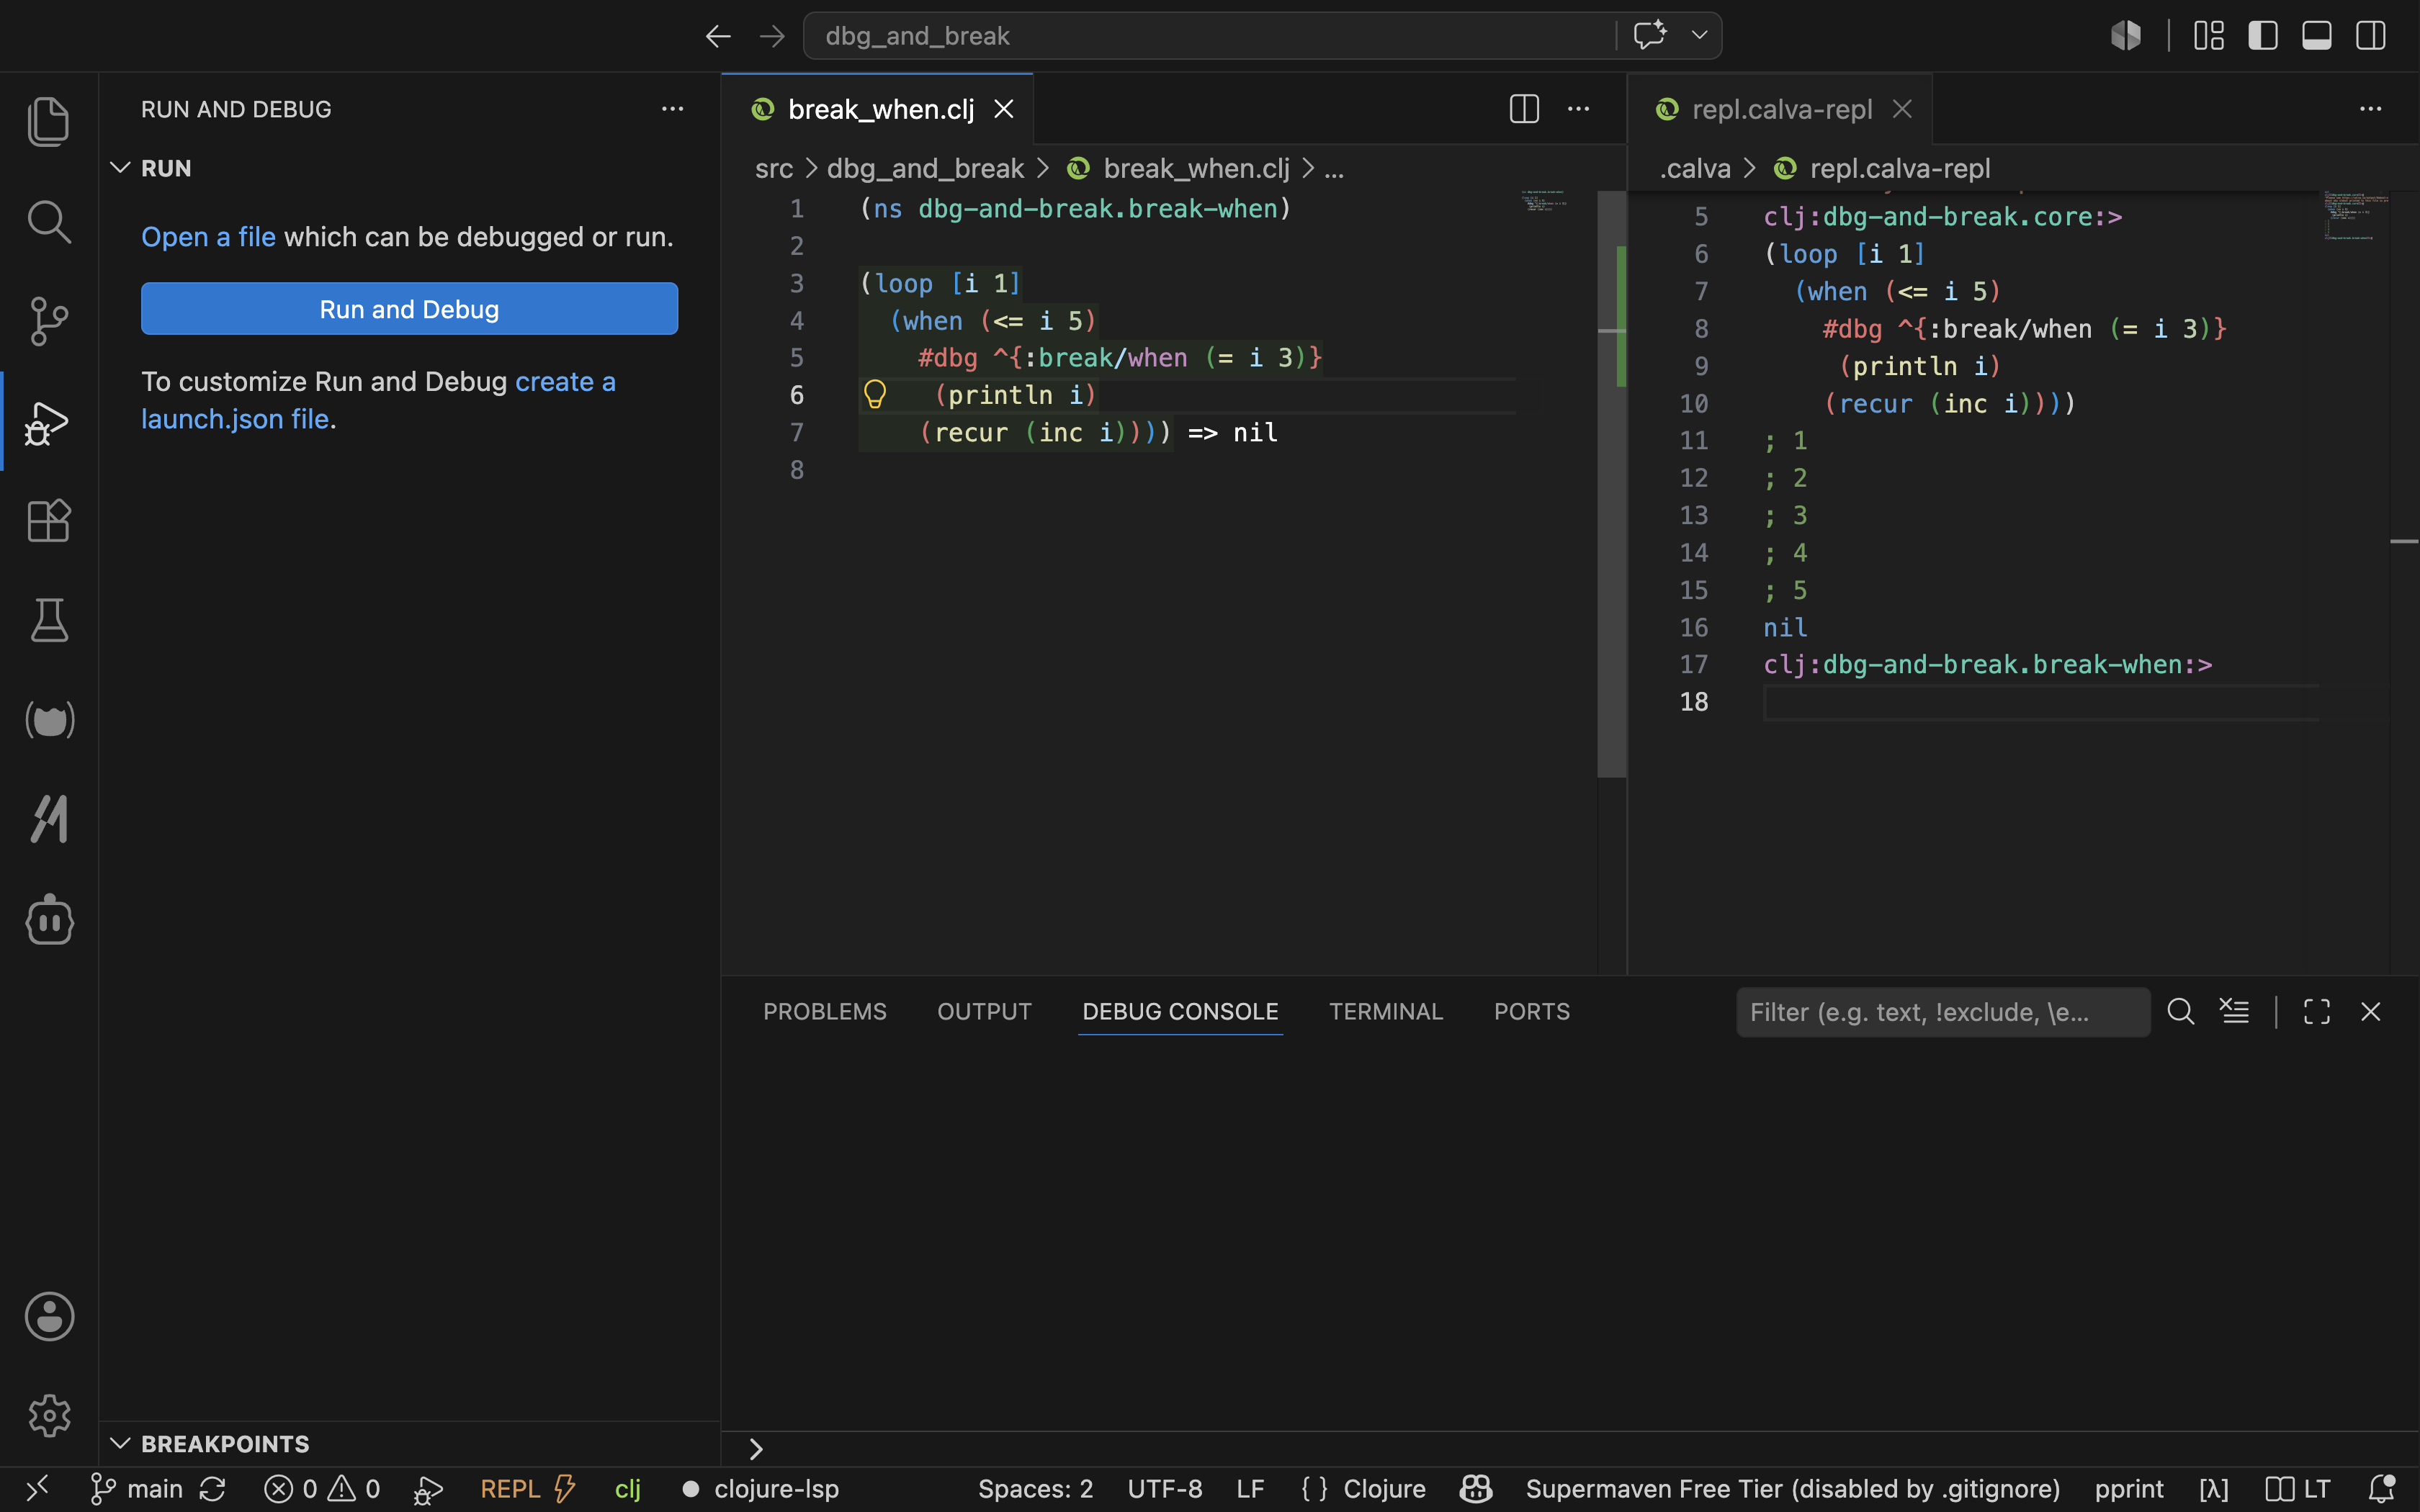Change the Clojure language mode

point(1384,1489)
